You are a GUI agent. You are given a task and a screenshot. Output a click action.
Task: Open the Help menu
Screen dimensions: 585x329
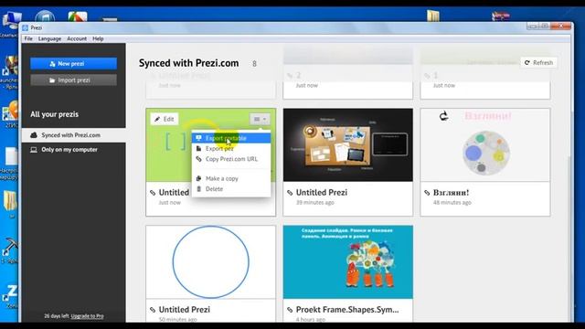[98, 38]
